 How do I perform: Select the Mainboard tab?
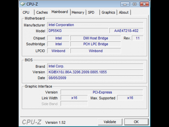coord(60,12)
